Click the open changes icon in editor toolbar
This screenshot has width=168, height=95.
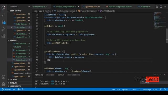click(x=157, y=7)
